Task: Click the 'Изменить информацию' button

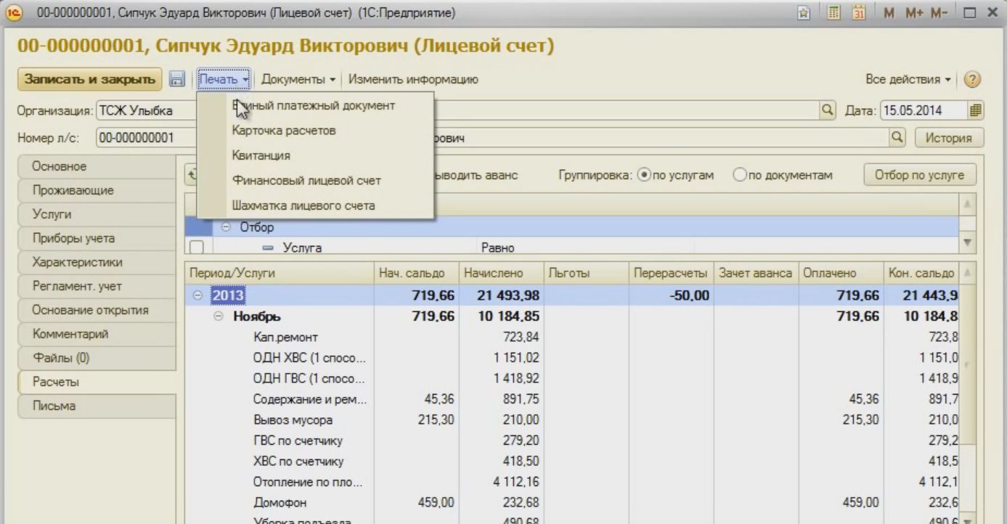Action: [414, 78]
